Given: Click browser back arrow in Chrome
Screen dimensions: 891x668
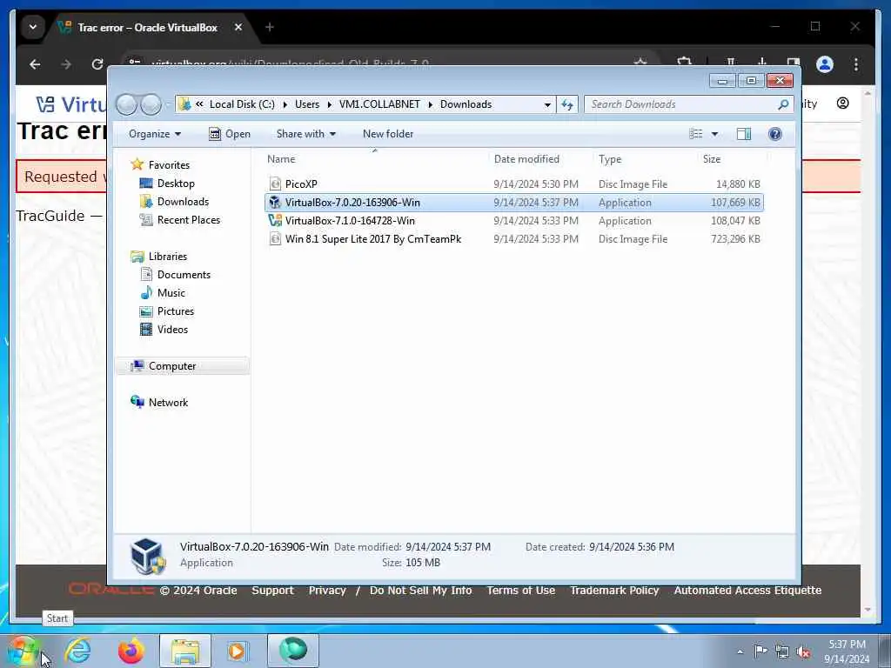Looking at the screenshot, I should pyautogui.click(x=35, y=64).
